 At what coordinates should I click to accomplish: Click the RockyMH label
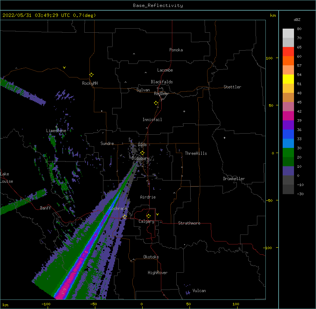(x=90, y=83)
